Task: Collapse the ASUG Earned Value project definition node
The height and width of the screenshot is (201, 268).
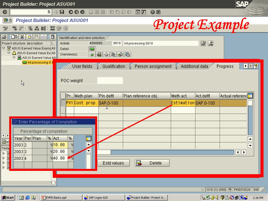Action: (x=3, y=48)
